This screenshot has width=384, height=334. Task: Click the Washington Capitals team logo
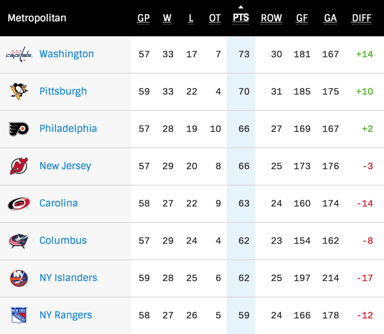(19, 54)
